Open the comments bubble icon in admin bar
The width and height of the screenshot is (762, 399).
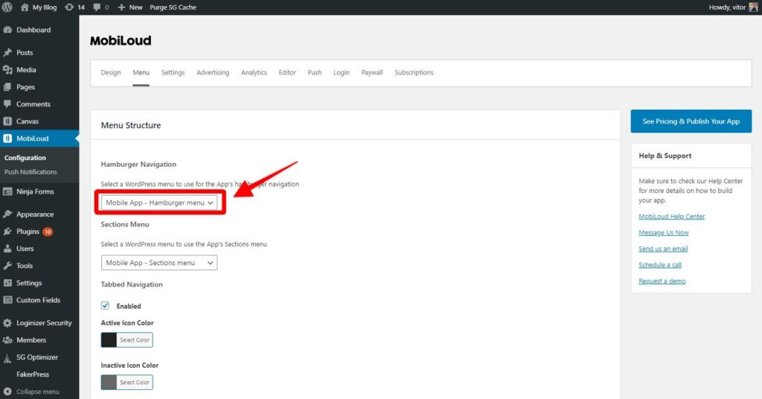point(97,7)
